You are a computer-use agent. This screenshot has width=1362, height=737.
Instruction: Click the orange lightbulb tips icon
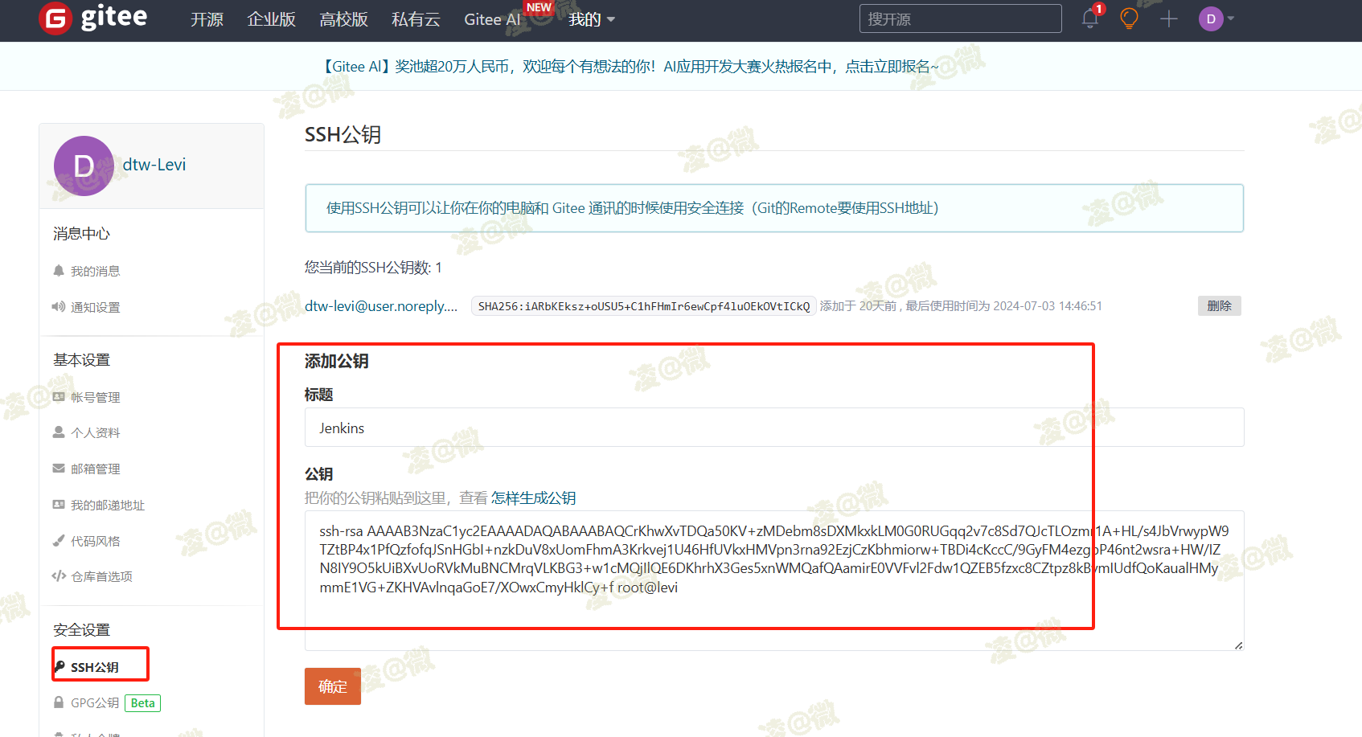(x=1129, y=18)
